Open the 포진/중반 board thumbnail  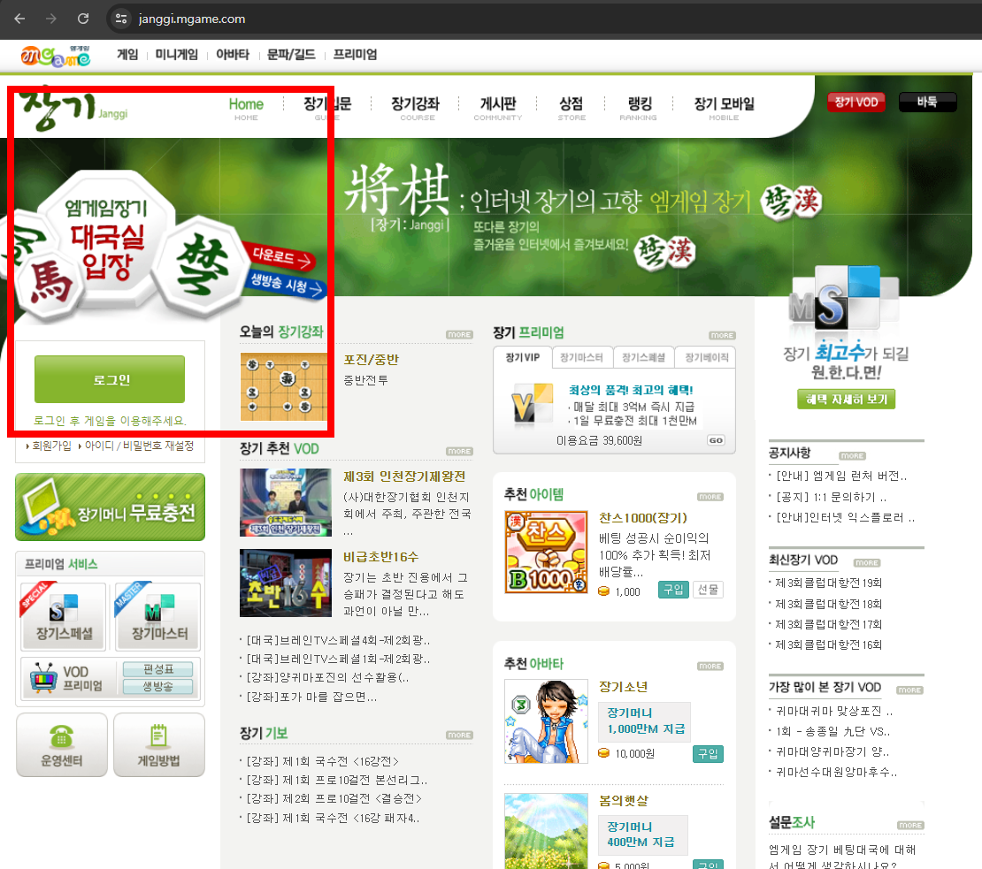[x=284, y=386]
